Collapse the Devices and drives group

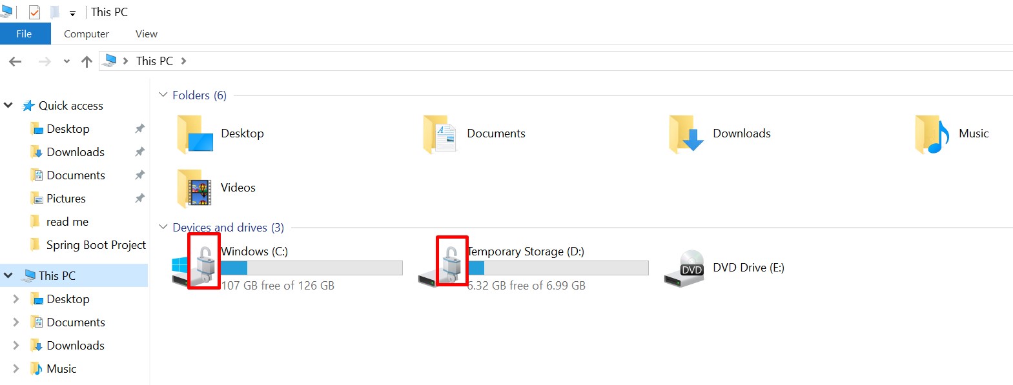163,227
